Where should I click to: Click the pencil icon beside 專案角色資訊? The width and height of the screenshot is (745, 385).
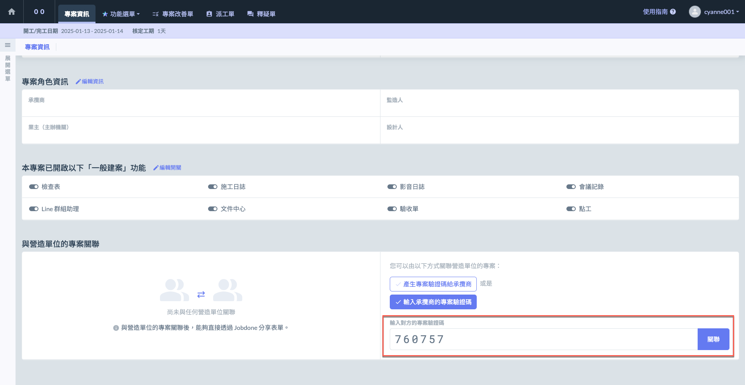tap(78, 82)
